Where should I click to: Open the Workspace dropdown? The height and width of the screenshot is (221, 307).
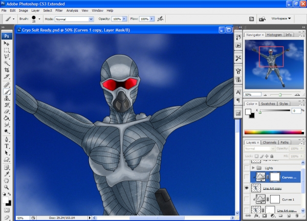(x=281, y=18)
